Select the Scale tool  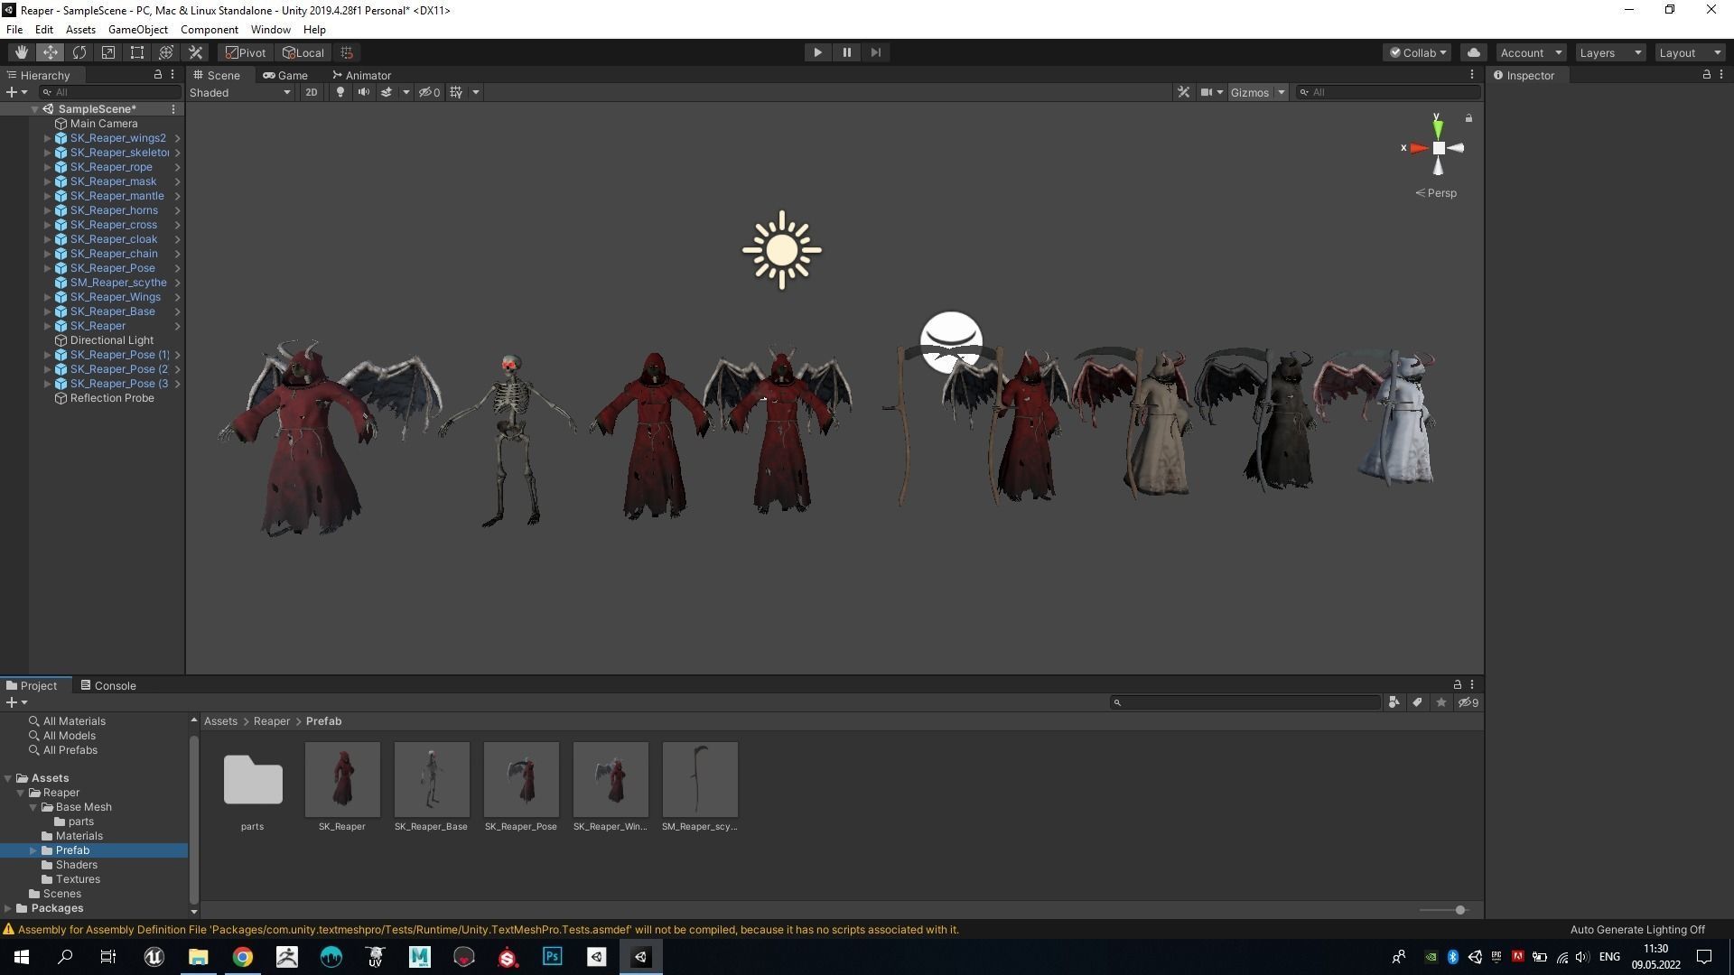click(x=108, y=52)
